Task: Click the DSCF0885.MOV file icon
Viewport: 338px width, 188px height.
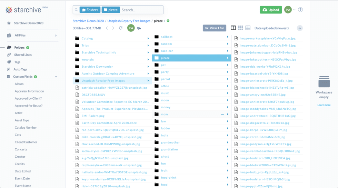Action: pyautogui.click(x=77, y=95)
